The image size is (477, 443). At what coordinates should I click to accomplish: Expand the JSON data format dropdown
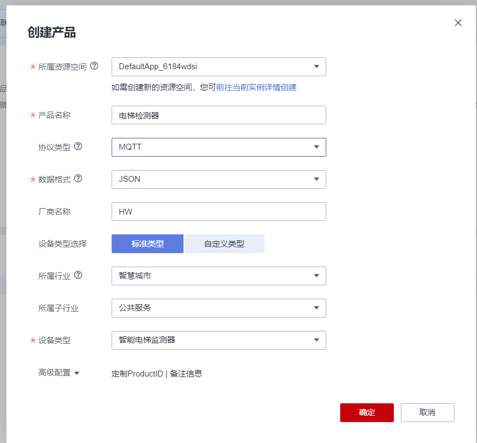[218, 179]
